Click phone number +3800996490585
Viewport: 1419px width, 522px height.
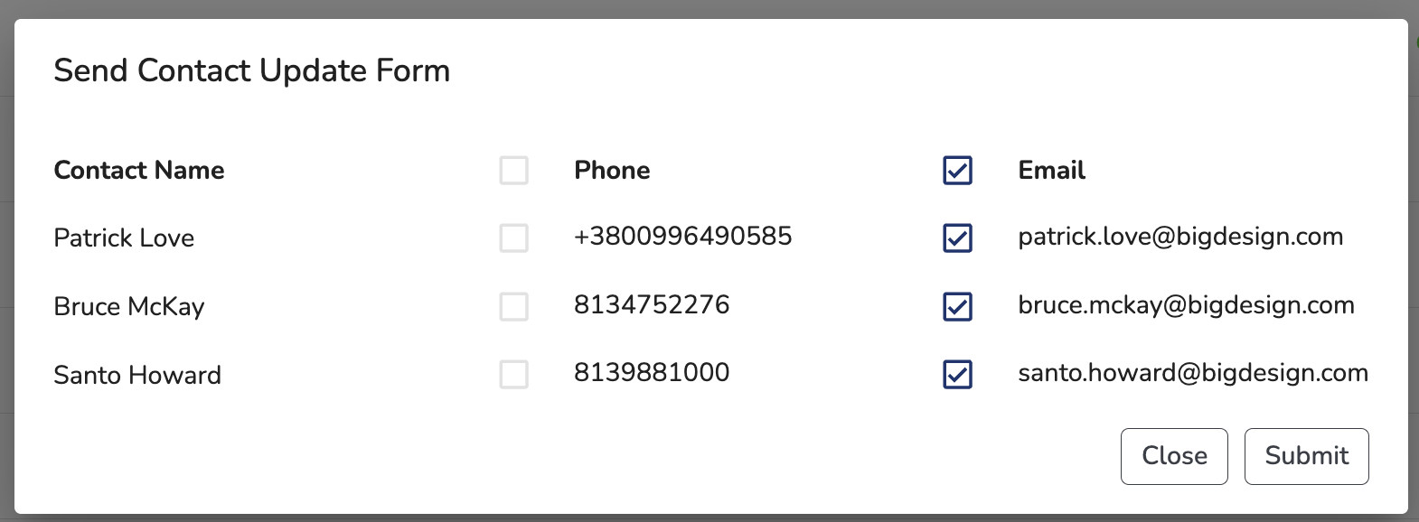tap(682, 237)
